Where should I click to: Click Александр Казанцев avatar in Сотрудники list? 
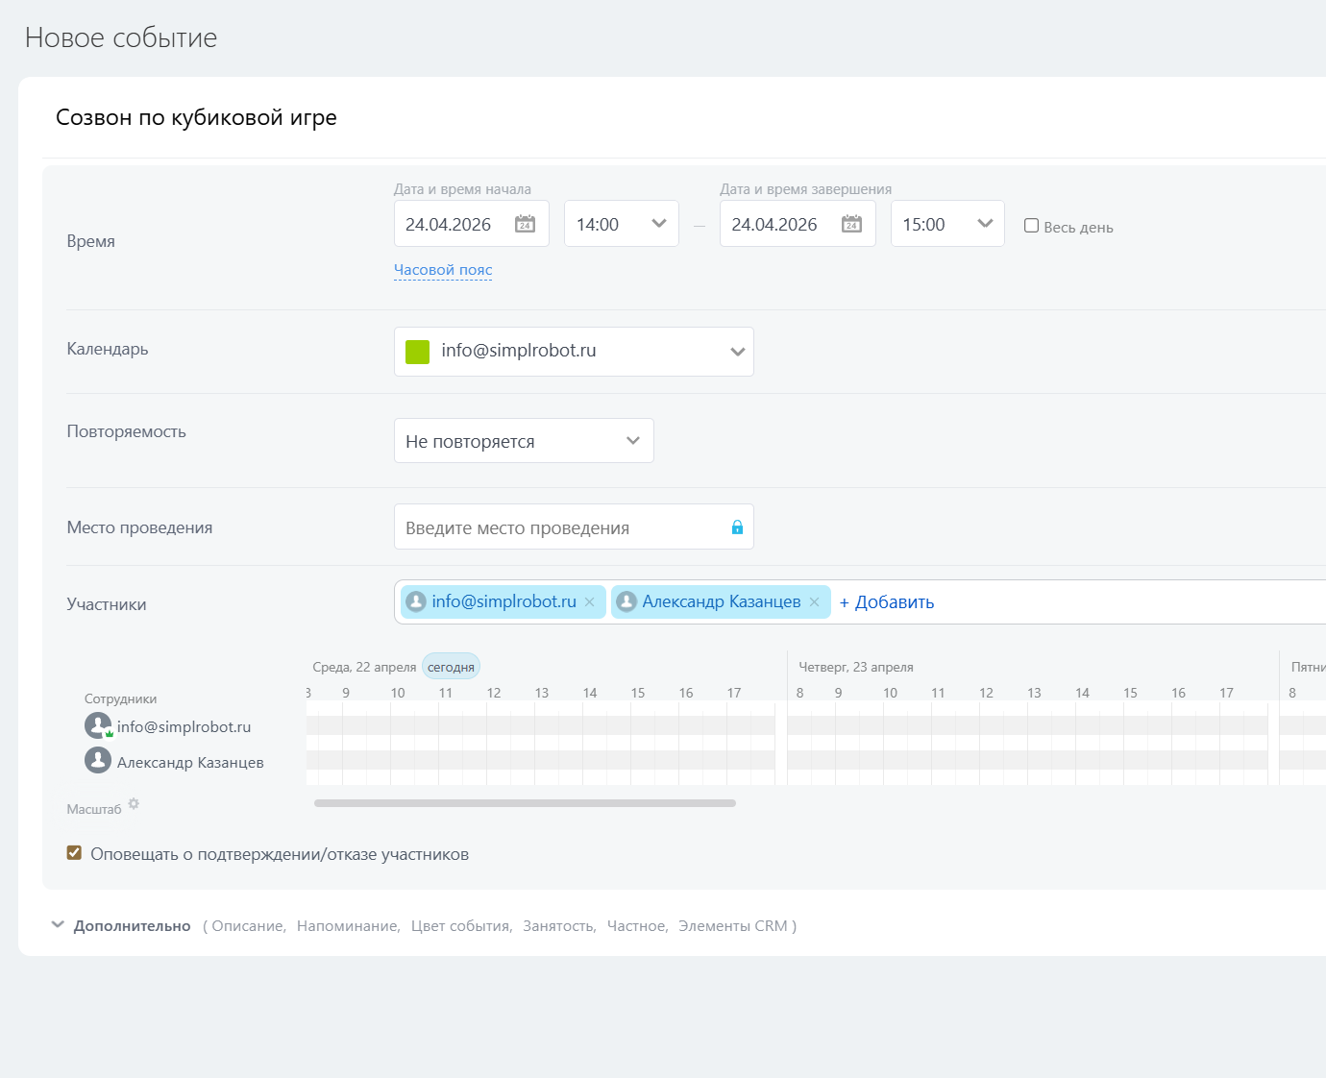[98, 761]
